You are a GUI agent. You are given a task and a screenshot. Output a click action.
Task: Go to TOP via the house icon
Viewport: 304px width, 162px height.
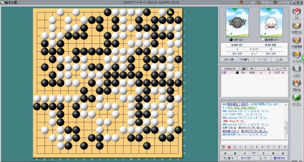pos(297,12)
